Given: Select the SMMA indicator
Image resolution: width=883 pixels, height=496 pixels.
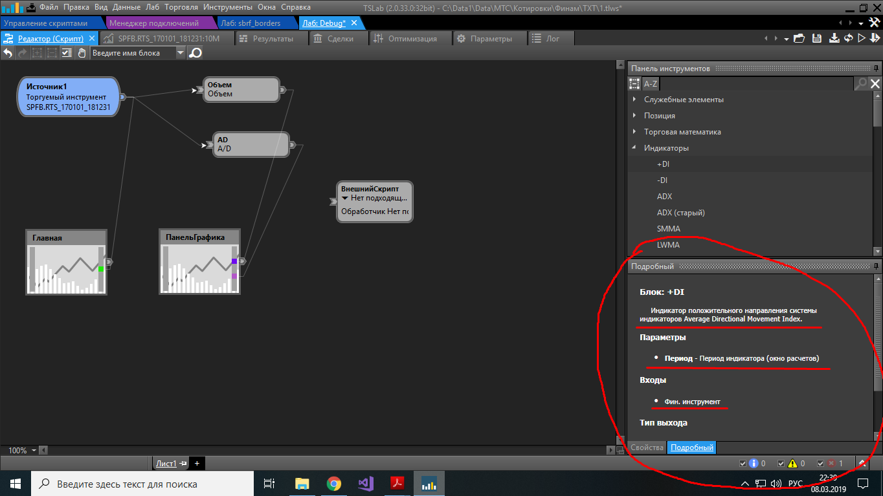Looking at the screenshot, I should [669, 229].
